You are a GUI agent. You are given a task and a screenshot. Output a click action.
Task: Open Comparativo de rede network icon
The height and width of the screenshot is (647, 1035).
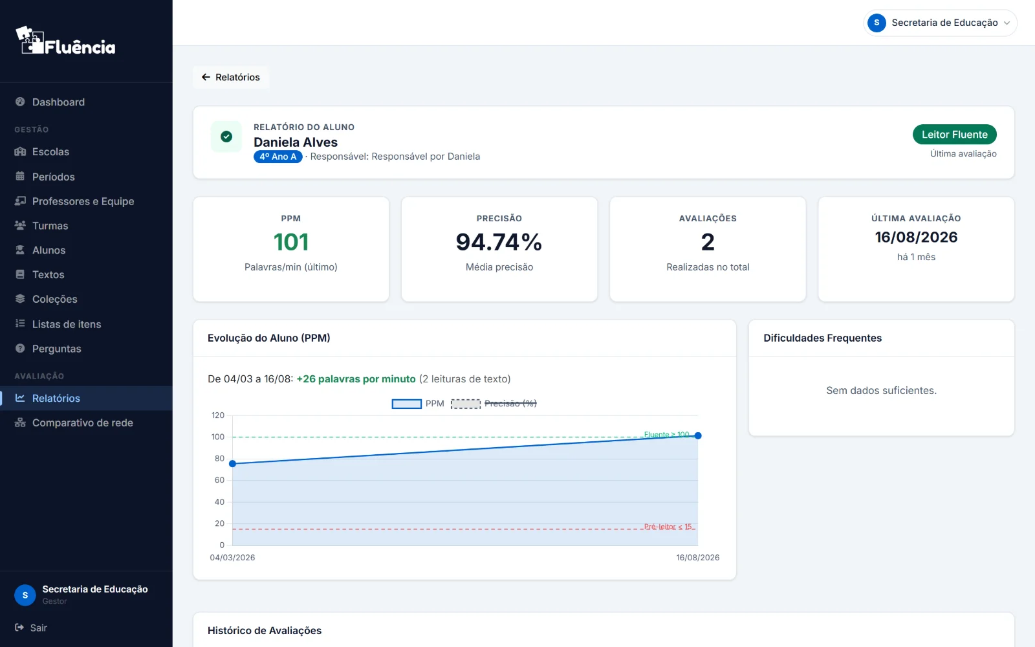(x=20, y=422)
